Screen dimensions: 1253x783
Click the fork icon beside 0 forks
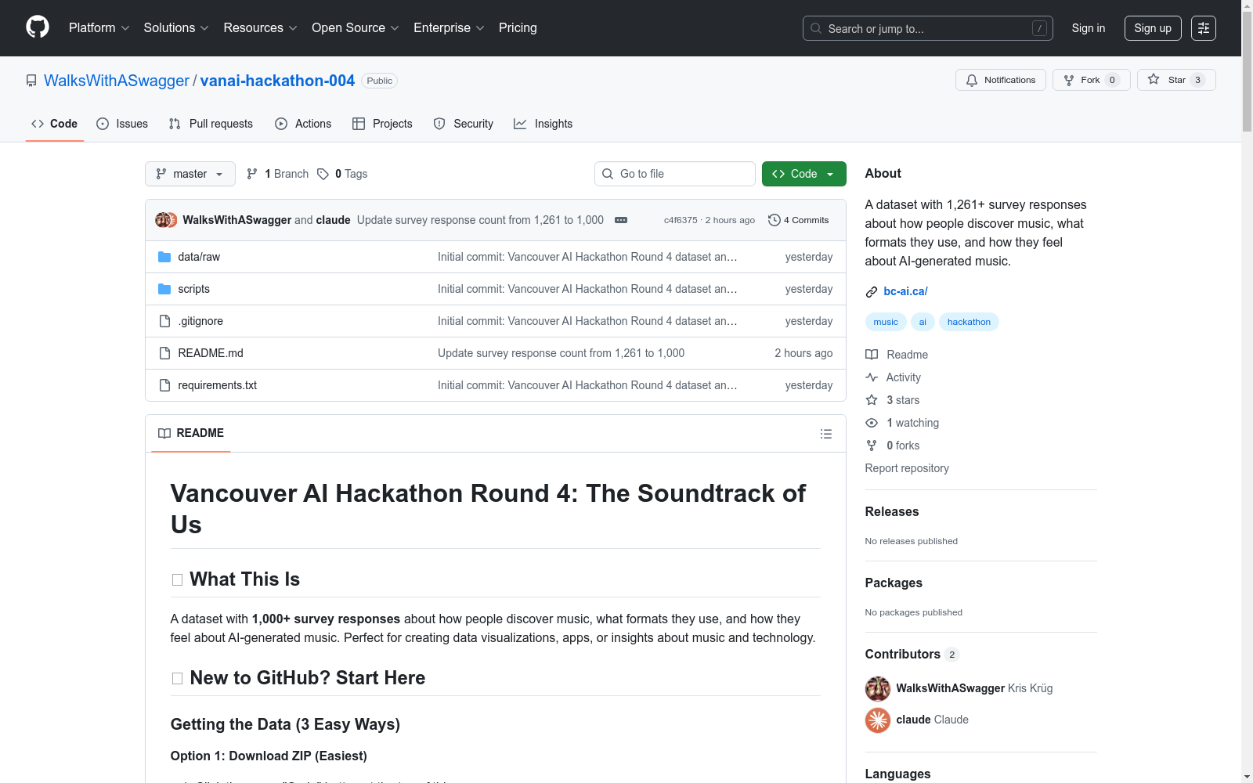[x=872, y=446]
